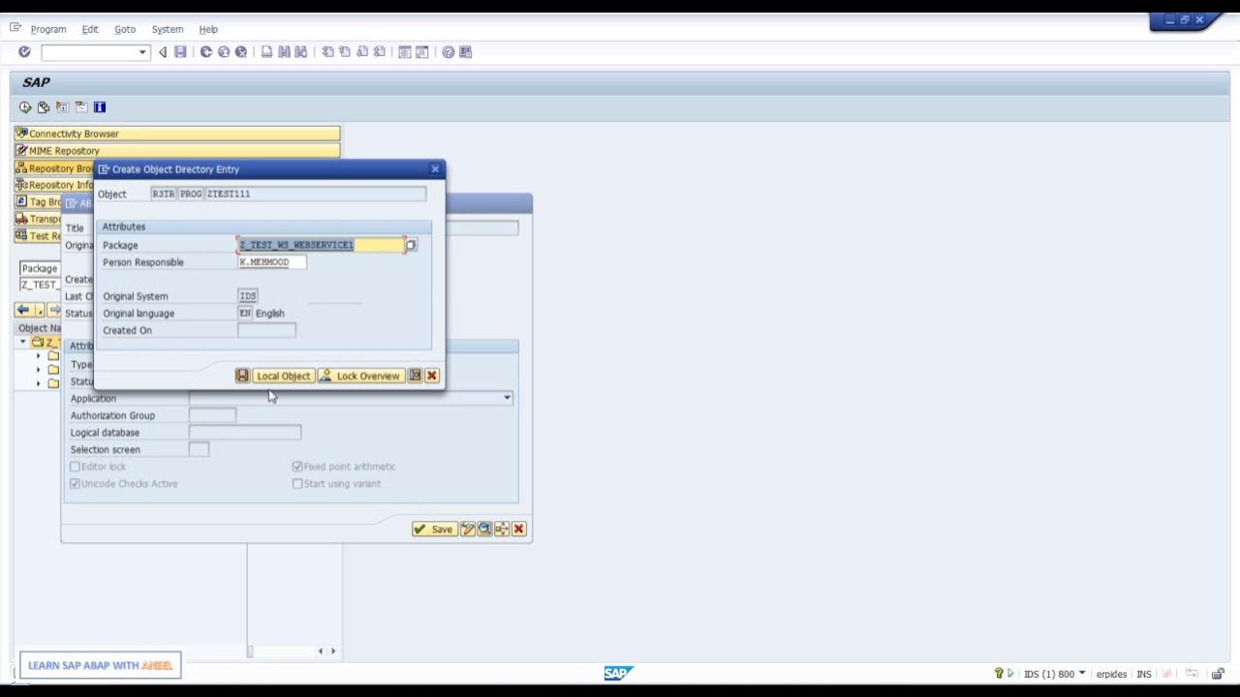Toggle the Unicode Checks Active checkbox
Image resolution: width=1240 pixels, height=697 pixels.
tap(75, 483)
